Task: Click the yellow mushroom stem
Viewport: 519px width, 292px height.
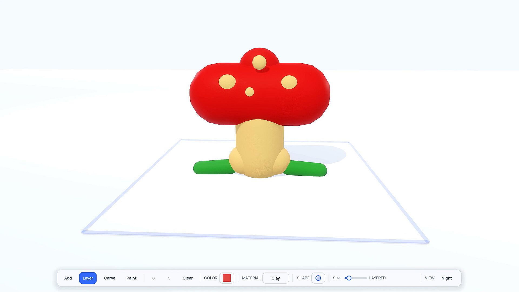Action: click(x=259, y=149)
